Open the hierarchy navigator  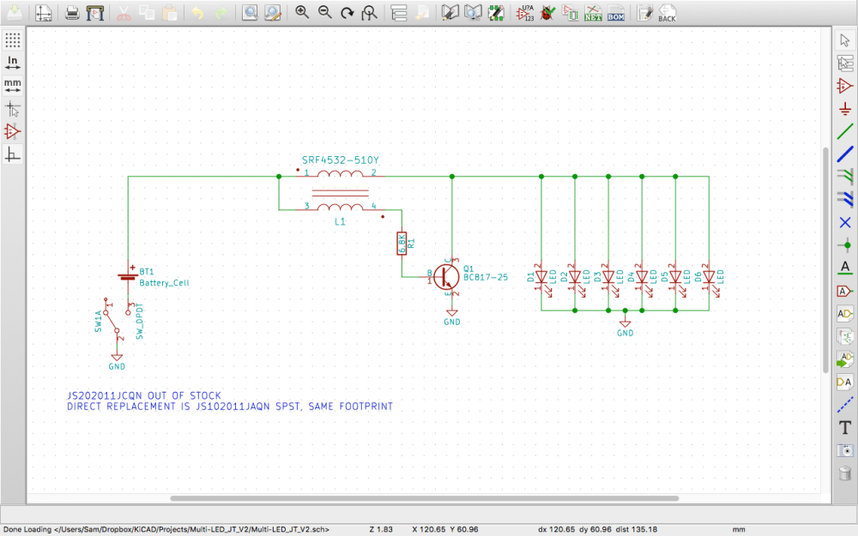point(399,13)
